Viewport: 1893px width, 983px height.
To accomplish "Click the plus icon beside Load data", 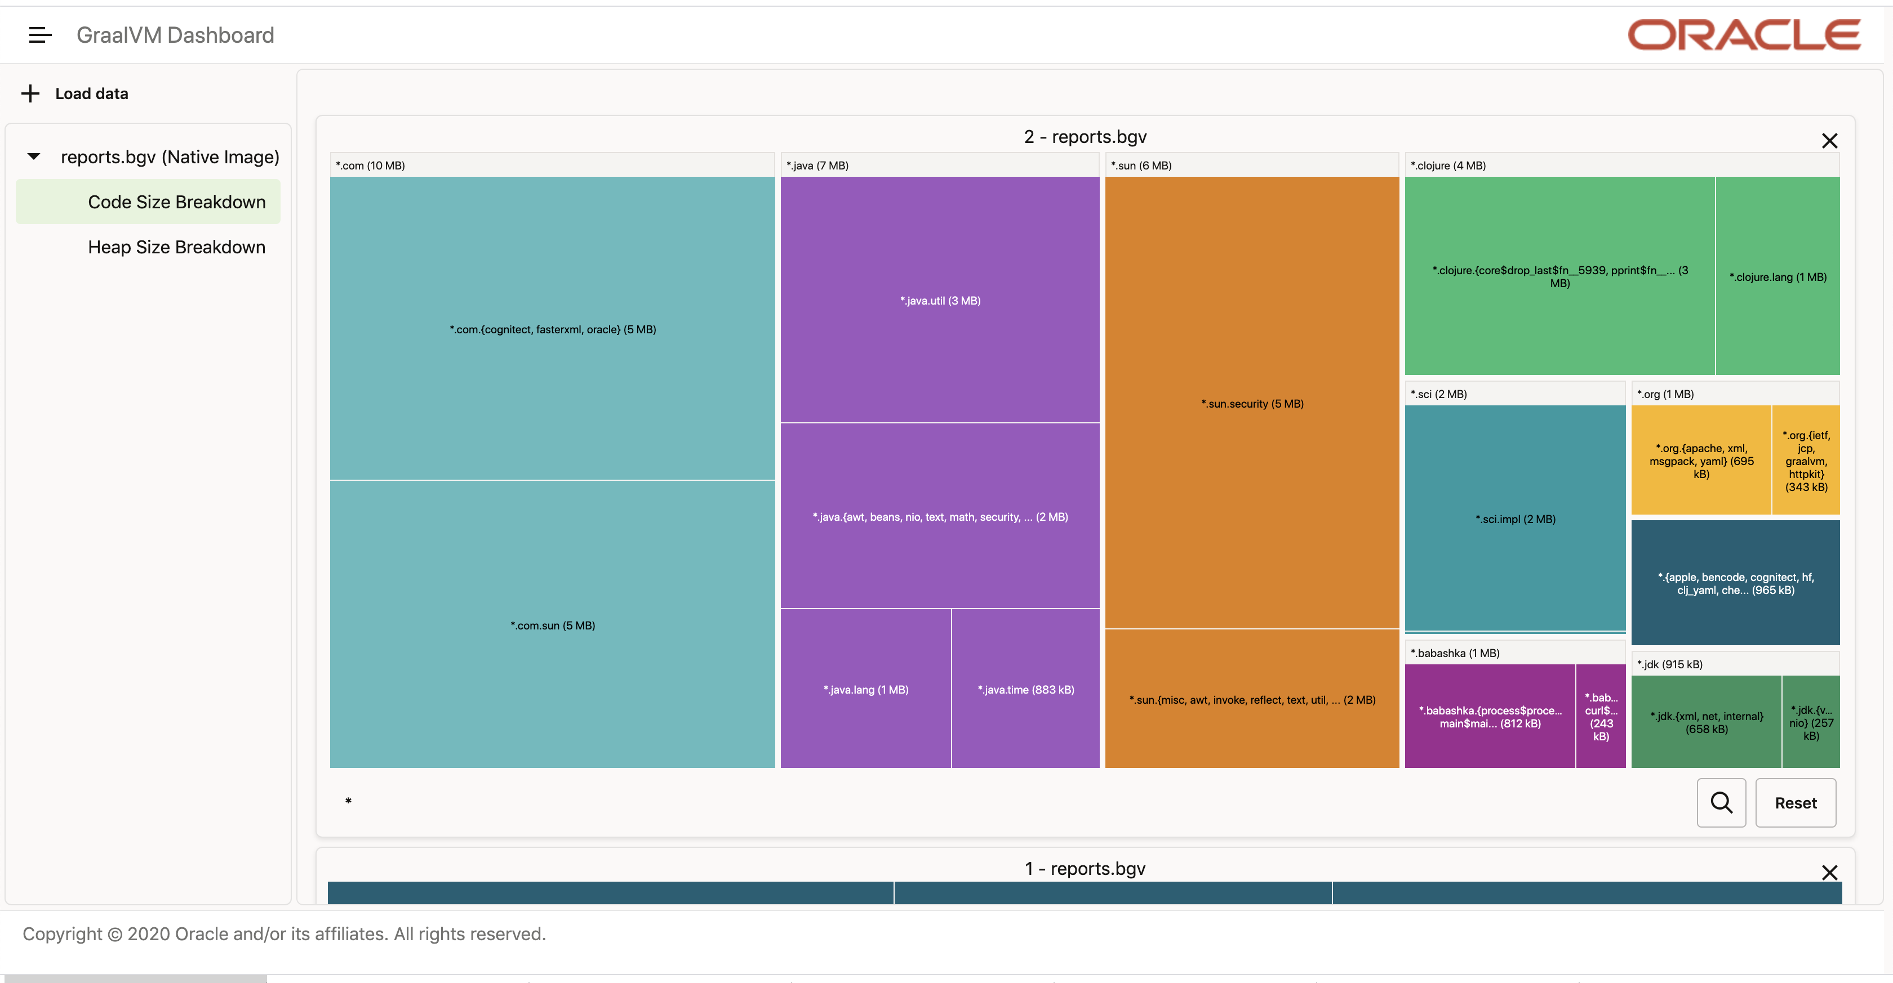I will pos(30,93).
